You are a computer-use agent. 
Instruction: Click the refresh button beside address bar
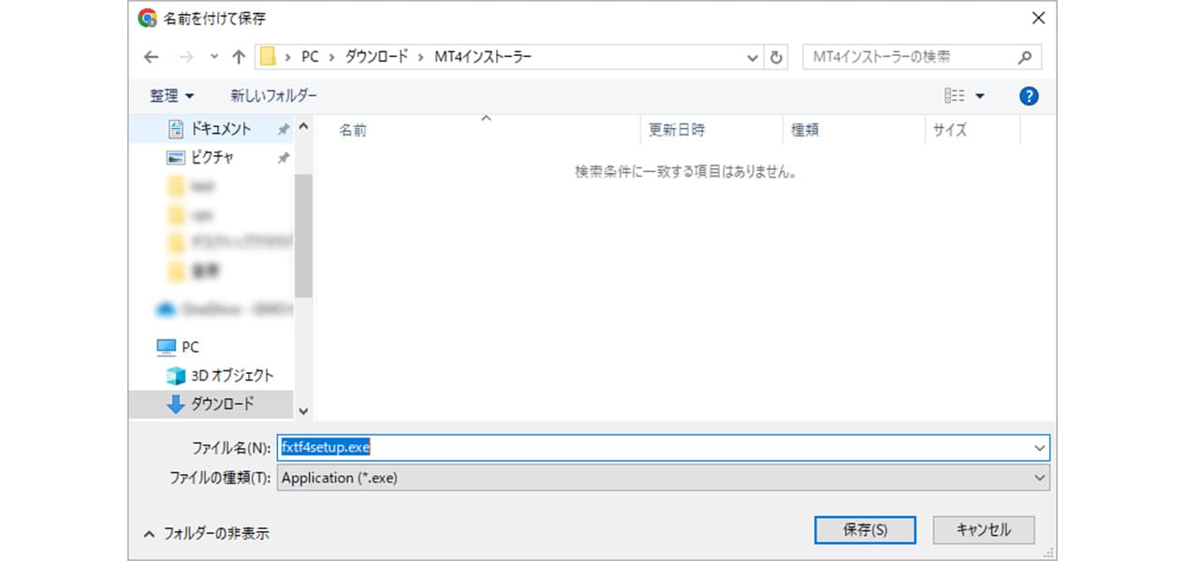point(776,57)
